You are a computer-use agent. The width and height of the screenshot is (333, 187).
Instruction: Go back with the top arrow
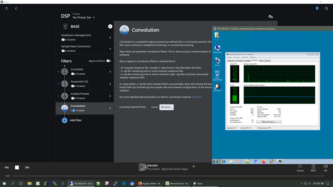[x=16, y=8]
